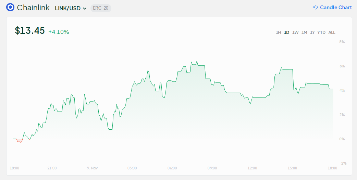Screen dimensions: 357x180
Task: Click the Chainlink title text
Action: click(x=33, y=8)
